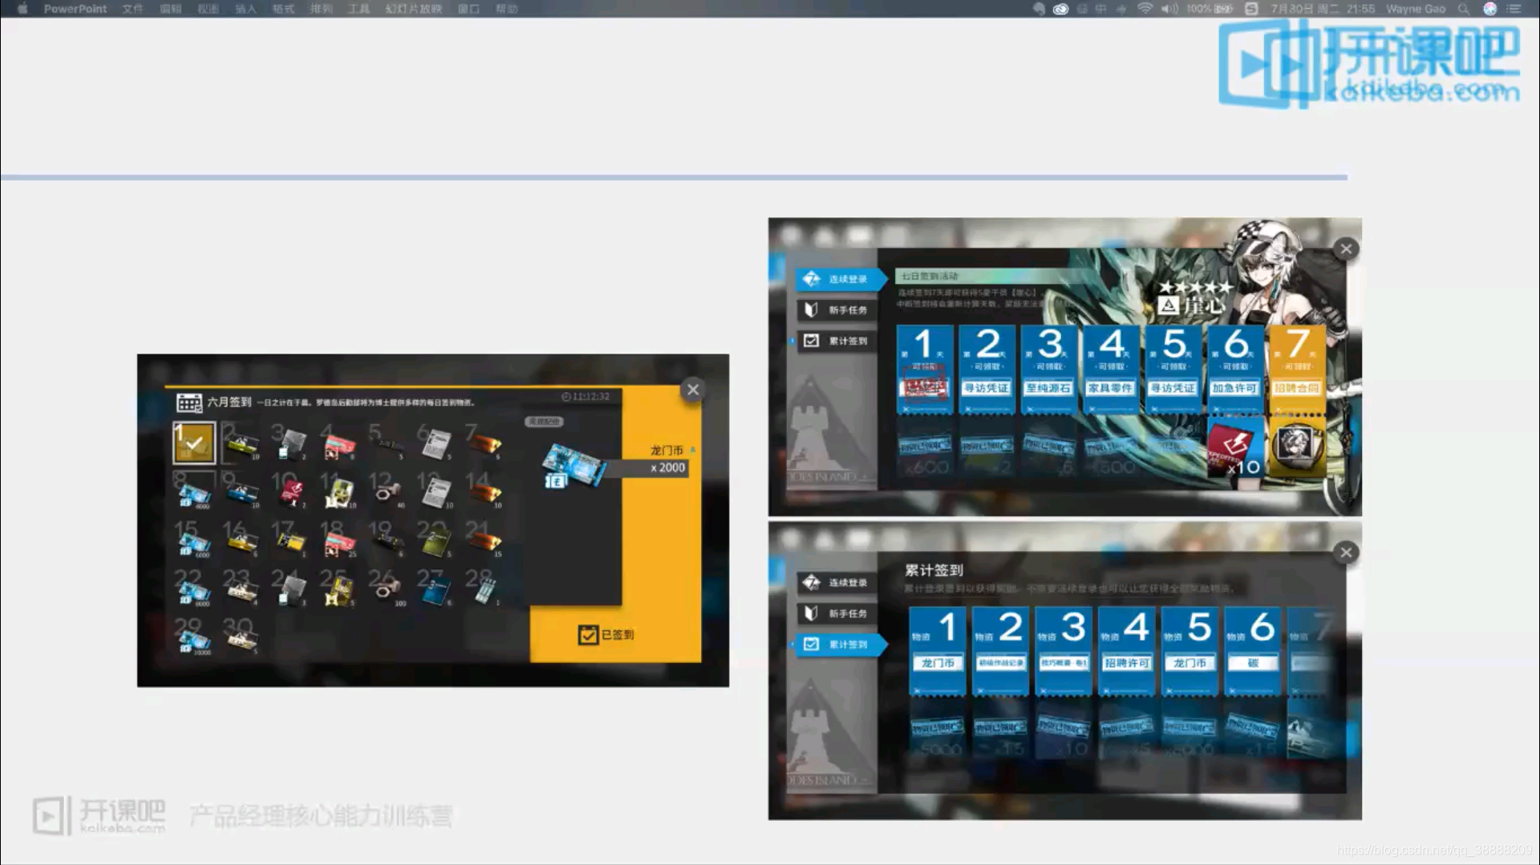
Task: Click cumulative day 6 碳 card
Action: pos(1253,651)
